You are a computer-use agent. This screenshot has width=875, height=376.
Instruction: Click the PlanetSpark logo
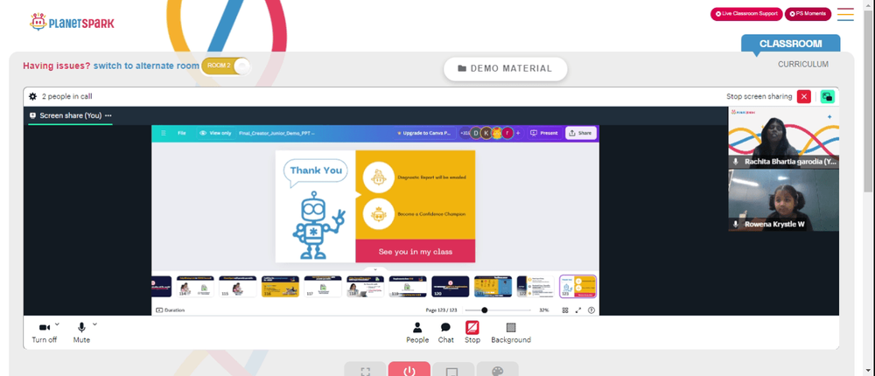[x=72, y=23]
